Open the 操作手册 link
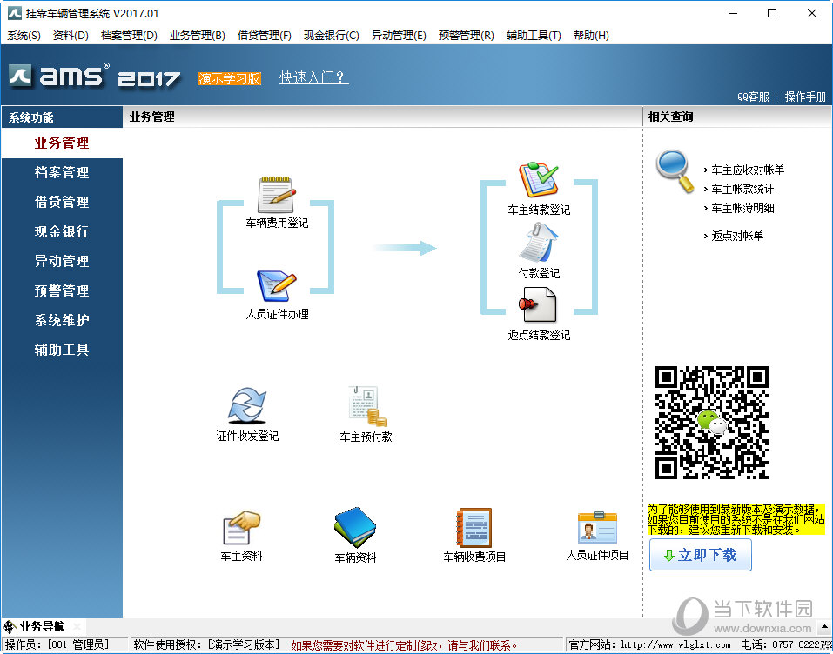Viewport: 833px width, 654px height. tap(805, 97)
